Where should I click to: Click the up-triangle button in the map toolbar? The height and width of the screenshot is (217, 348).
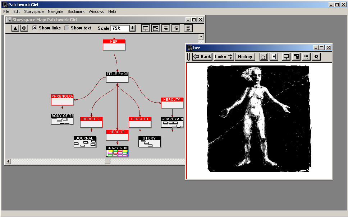tap(15, 28)
